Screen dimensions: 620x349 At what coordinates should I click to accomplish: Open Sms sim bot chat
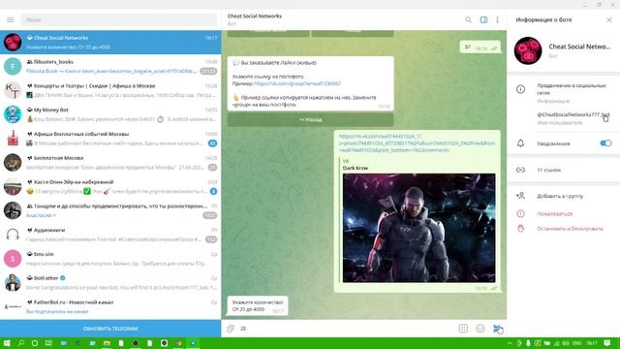tap(110, 259)
